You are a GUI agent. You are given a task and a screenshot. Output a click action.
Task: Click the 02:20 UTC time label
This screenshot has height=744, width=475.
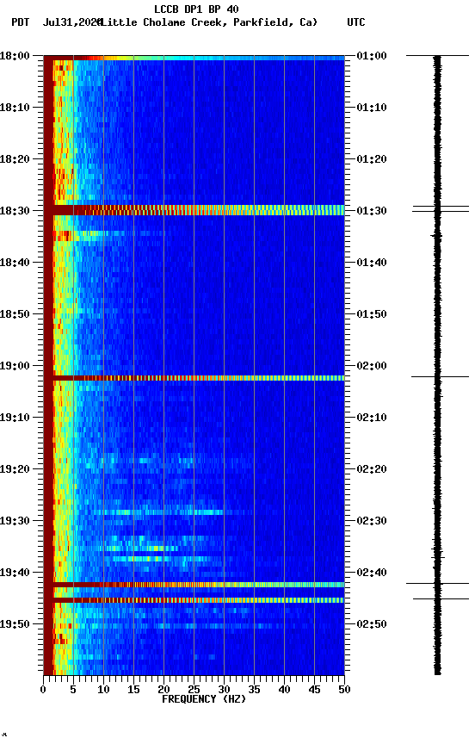(x=372, y=470)
